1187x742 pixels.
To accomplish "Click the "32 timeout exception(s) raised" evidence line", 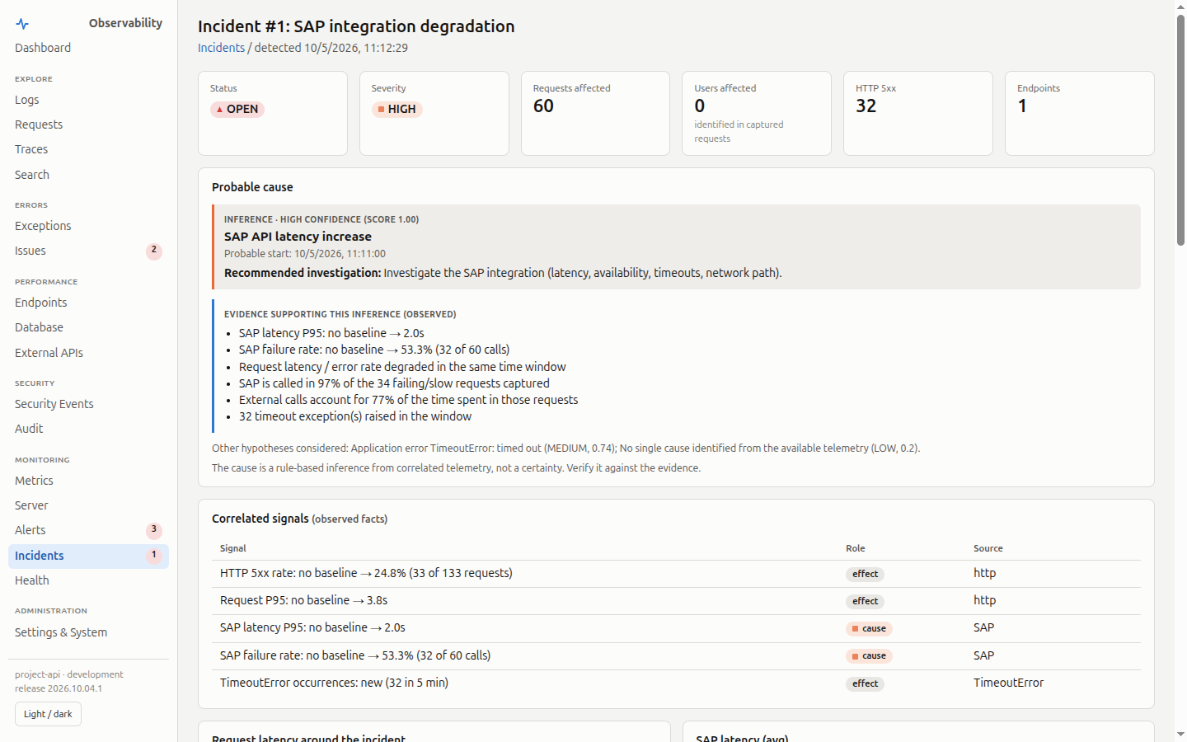I will click(355, 416).
